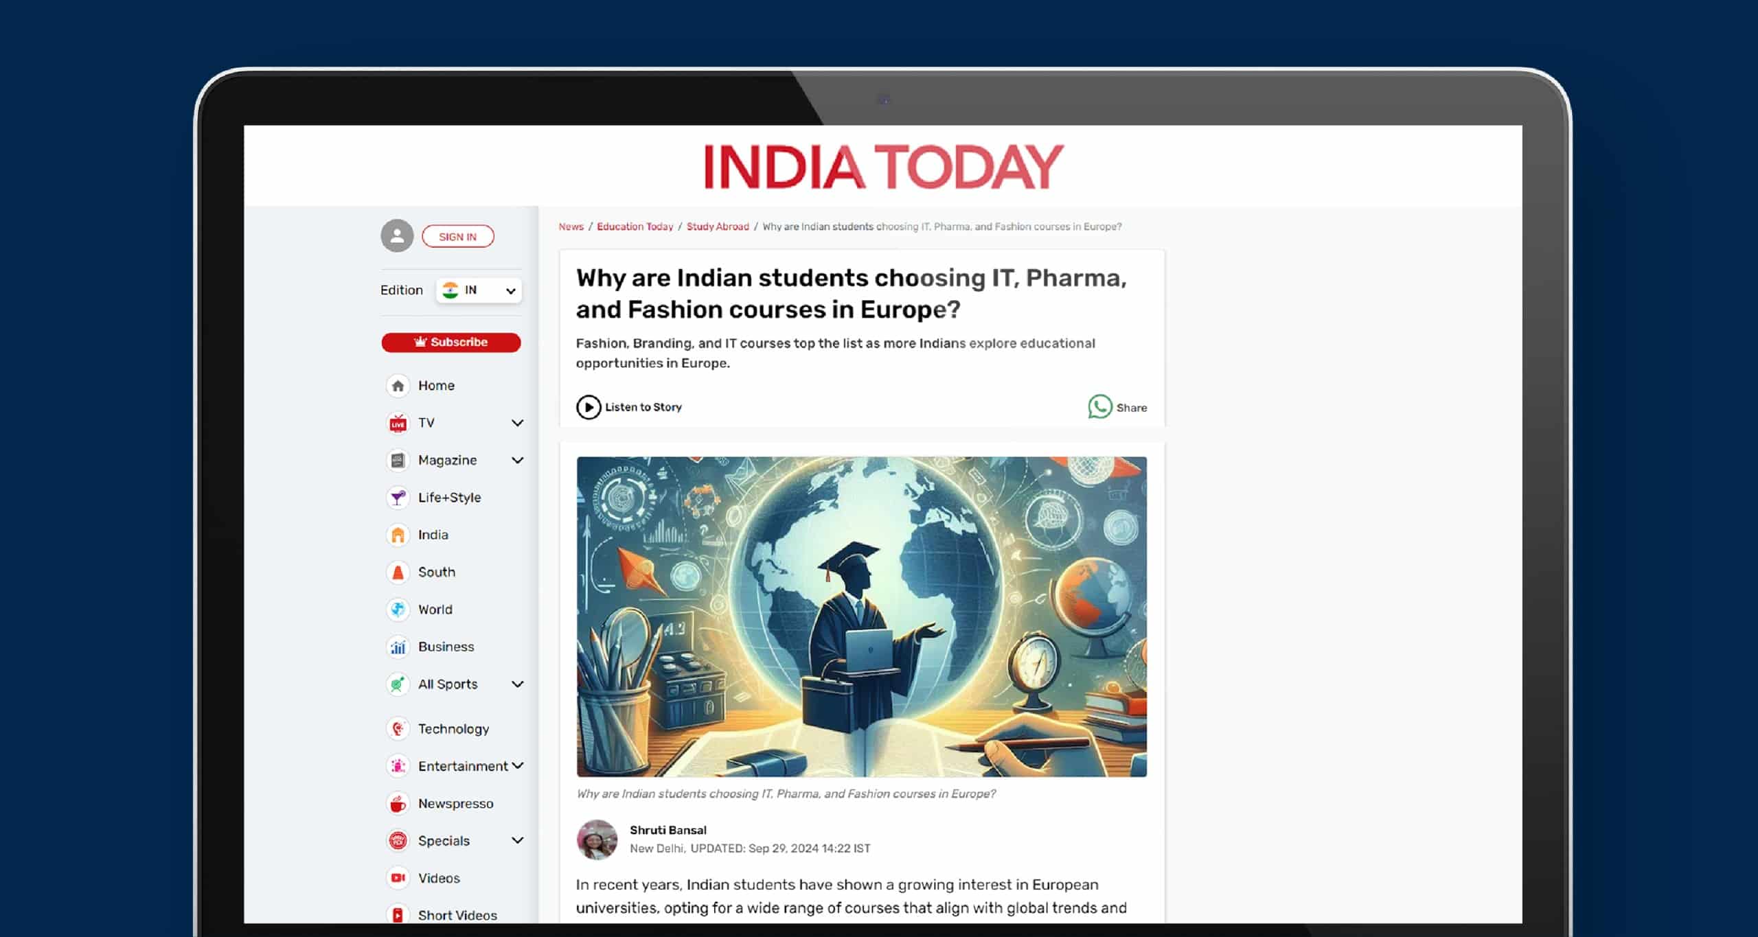Screen dimensions: 1758x937
Task: Click the WhatsApp share icon
Action: point(1099,407)
